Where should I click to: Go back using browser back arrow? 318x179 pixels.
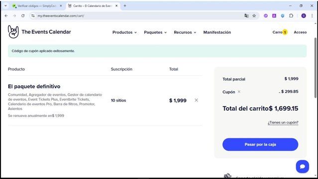click(x=6, y=16)
